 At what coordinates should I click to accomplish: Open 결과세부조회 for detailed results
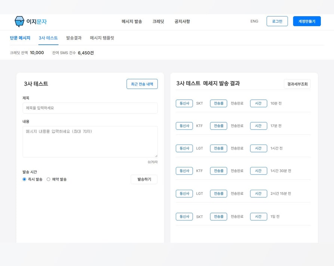[x=298, y=84]
